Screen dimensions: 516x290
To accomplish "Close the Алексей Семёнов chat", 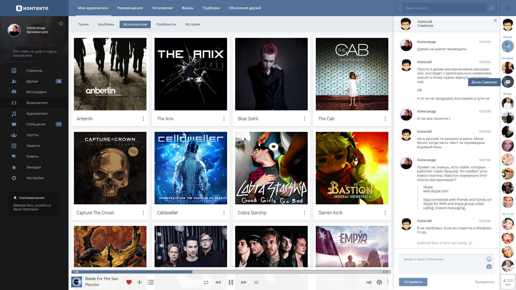I will [x=495, y=20].
